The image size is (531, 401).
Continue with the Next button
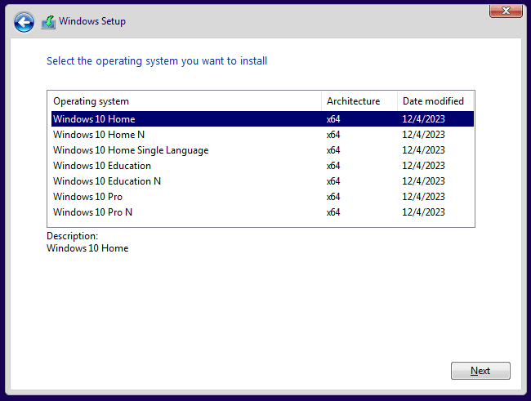[x=480, y=371]
